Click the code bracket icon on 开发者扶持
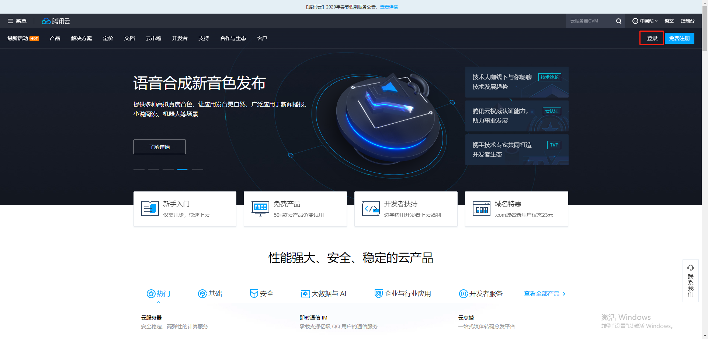 371,209
